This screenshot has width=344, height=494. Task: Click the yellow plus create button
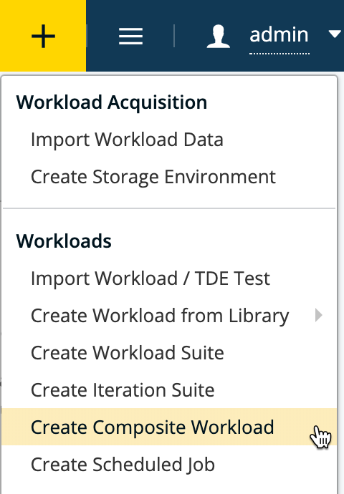click(x=43, y=36)
